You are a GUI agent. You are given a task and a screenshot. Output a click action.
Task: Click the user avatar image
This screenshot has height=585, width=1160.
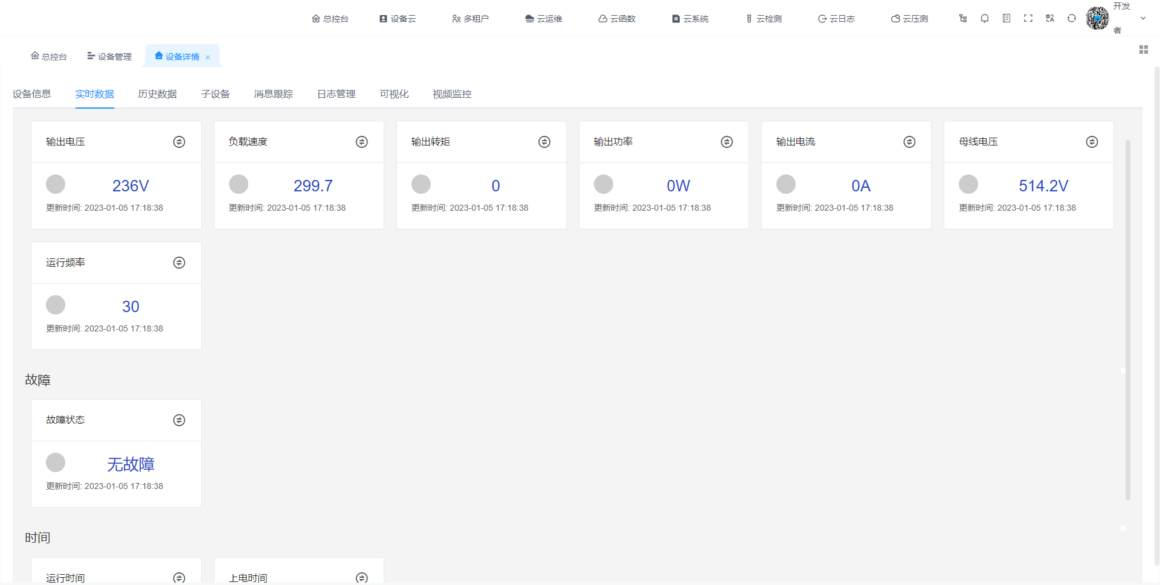[1097, 18]
